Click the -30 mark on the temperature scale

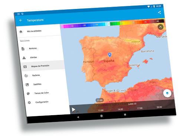(x=72, y=26)
